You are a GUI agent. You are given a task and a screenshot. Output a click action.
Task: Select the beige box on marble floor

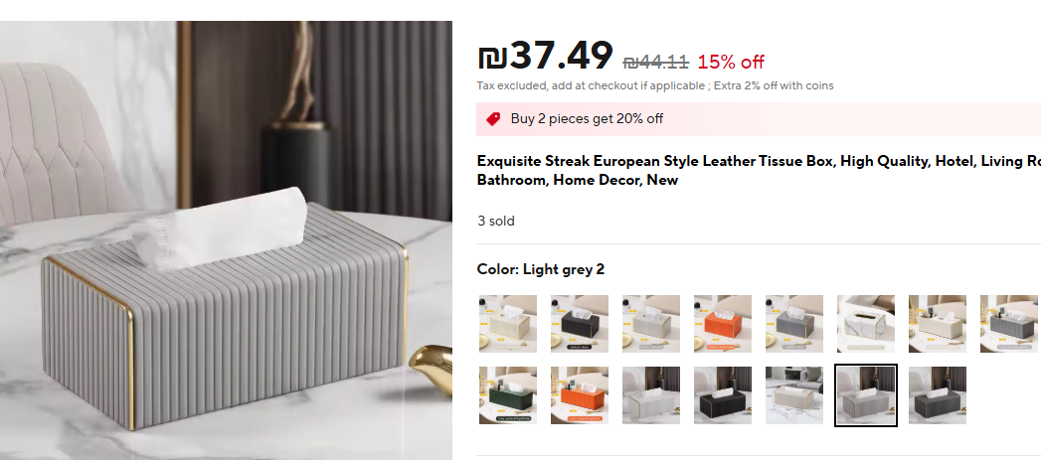point(794,395)
